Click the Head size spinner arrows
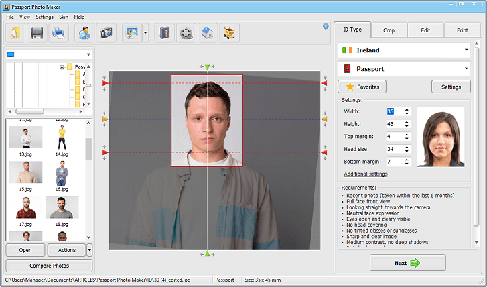The width and height of the screenshot is (487, 287). 407,149
